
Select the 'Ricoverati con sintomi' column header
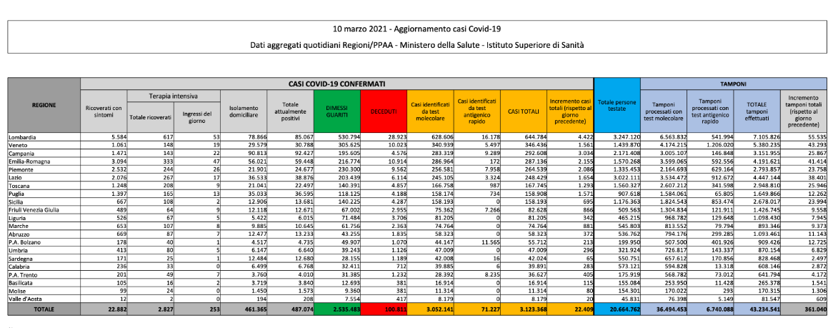[x=104, y=111]
